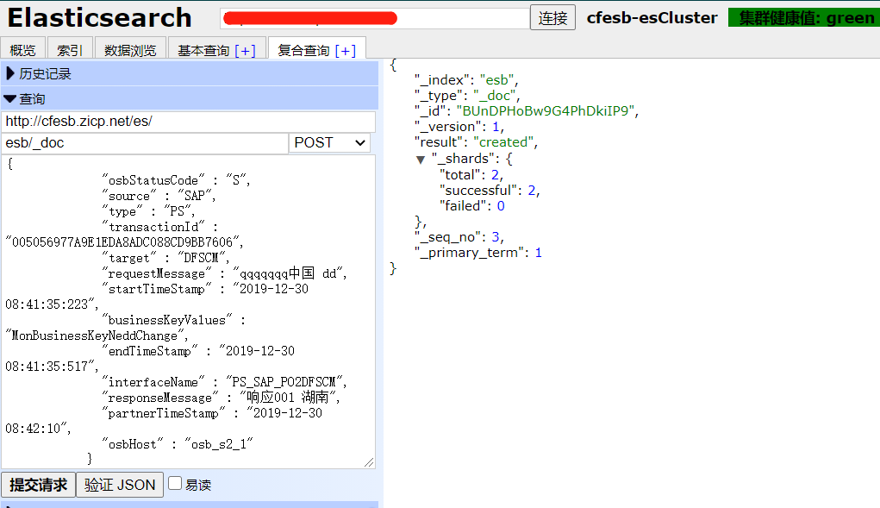This screenshot has width=880, height=508.
Task: Edit the base URL field http://cfesb.zicp.net/es/
Action: [189, 122]
